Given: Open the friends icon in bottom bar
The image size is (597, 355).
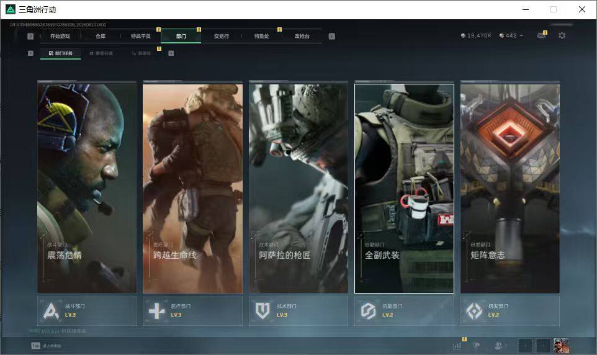Looking at the screenshot, I should pyautogui.click(x=498, y=346).
